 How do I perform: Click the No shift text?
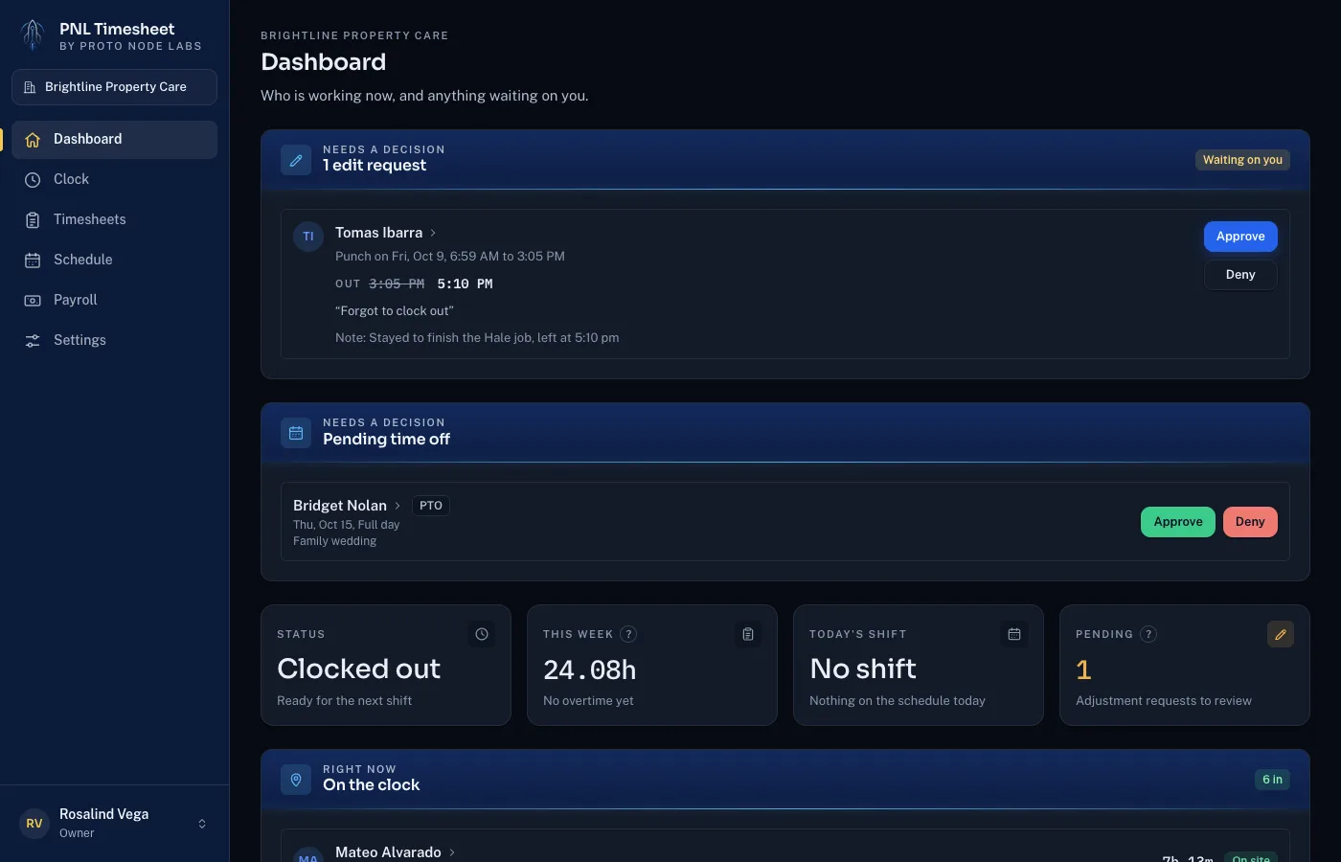click(x=863, y=669)
